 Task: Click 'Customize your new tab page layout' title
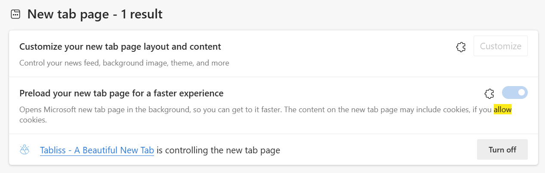point(120,46)
